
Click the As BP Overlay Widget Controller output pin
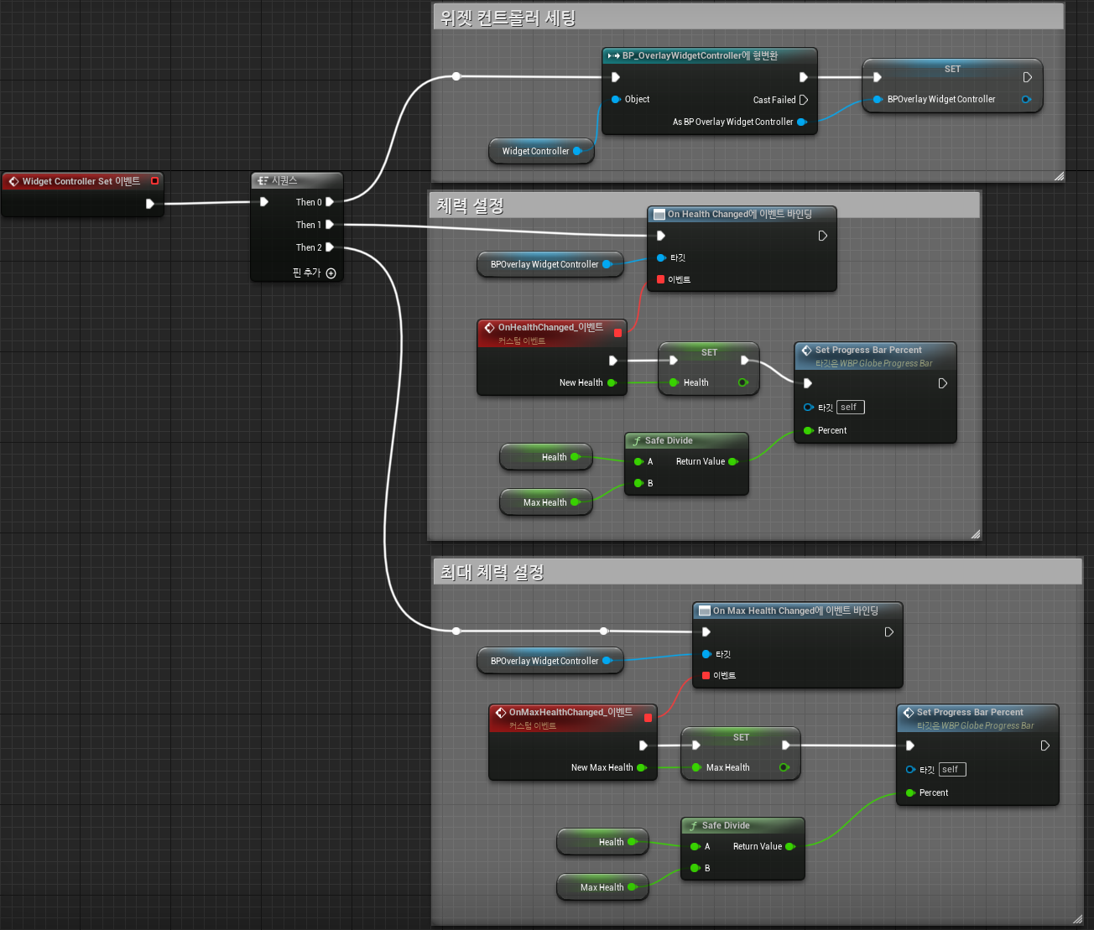(802, 122)
